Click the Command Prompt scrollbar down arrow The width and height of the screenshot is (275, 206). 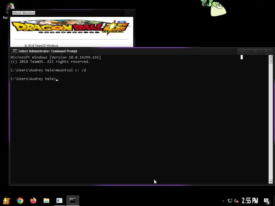(x=271, y=182)
